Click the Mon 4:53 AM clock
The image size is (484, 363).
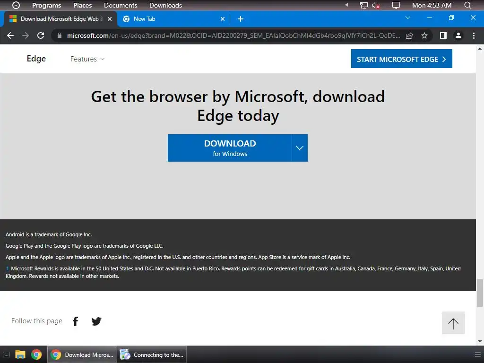432,5
